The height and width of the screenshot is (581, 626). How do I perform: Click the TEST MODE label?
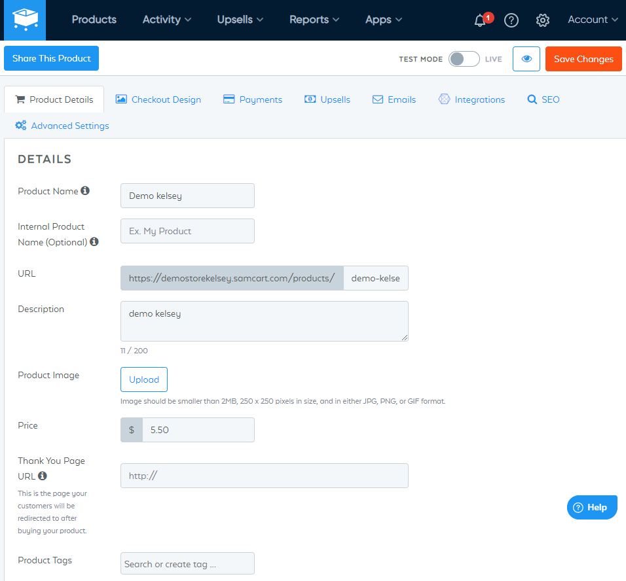point(421,59)
